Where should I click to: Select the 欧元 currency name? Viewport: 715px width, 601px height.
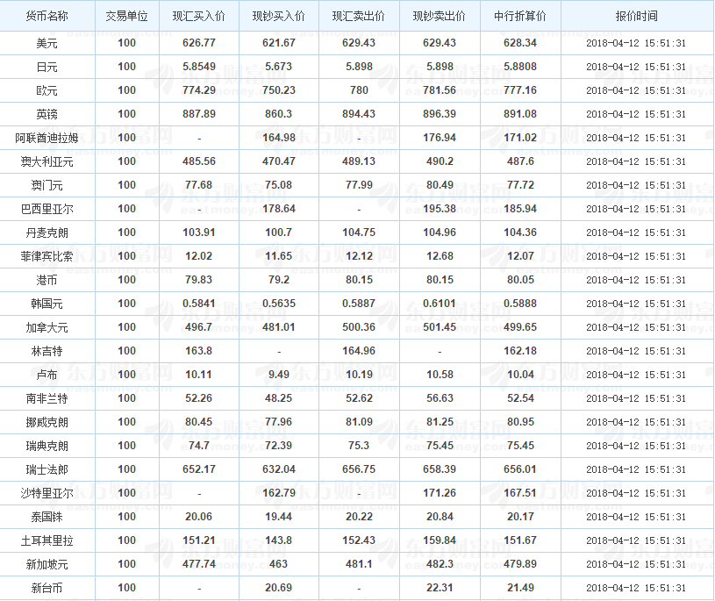(47, 90)
